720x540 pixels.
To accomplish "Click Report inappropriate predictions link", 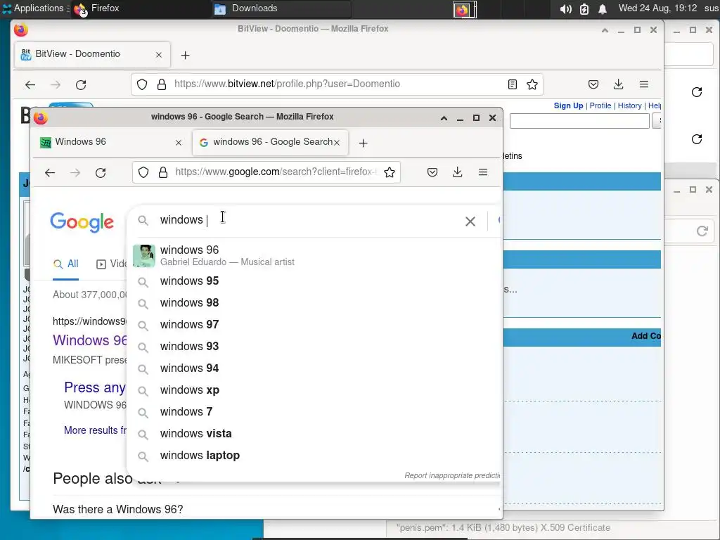I will [x=452, y=476].
